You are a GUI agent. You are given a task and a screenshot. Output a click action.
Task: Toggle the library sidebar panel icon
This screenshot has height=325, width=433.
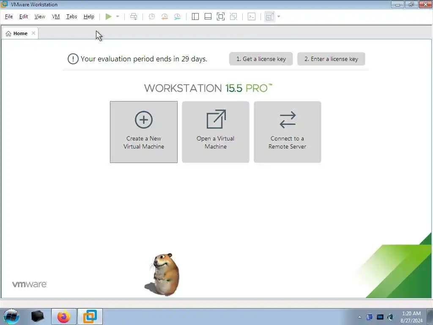pyautogui.click(x=195, y=17)
